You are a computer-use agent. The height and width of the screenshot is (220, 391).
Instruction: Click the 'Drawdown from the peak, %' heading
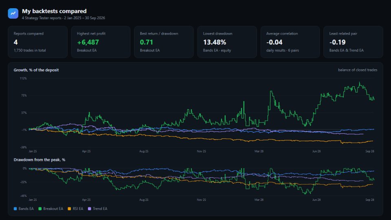click(x=40, y=160)
